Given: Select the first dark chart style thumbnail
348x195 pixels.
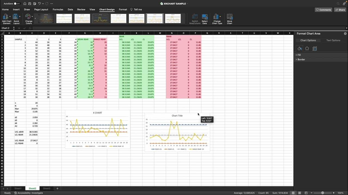Looking at the screenshot, I should 46,18.
